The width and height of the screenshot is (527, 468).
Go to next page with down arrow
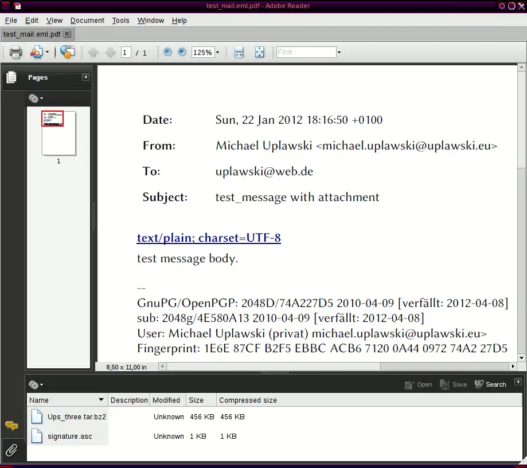point(110,52)
